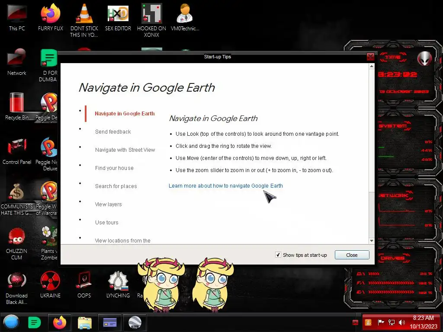The width and height of the screenshot is (443, 332).
Task: Click the Action Center flag tray icon
Action: point(381,322)
